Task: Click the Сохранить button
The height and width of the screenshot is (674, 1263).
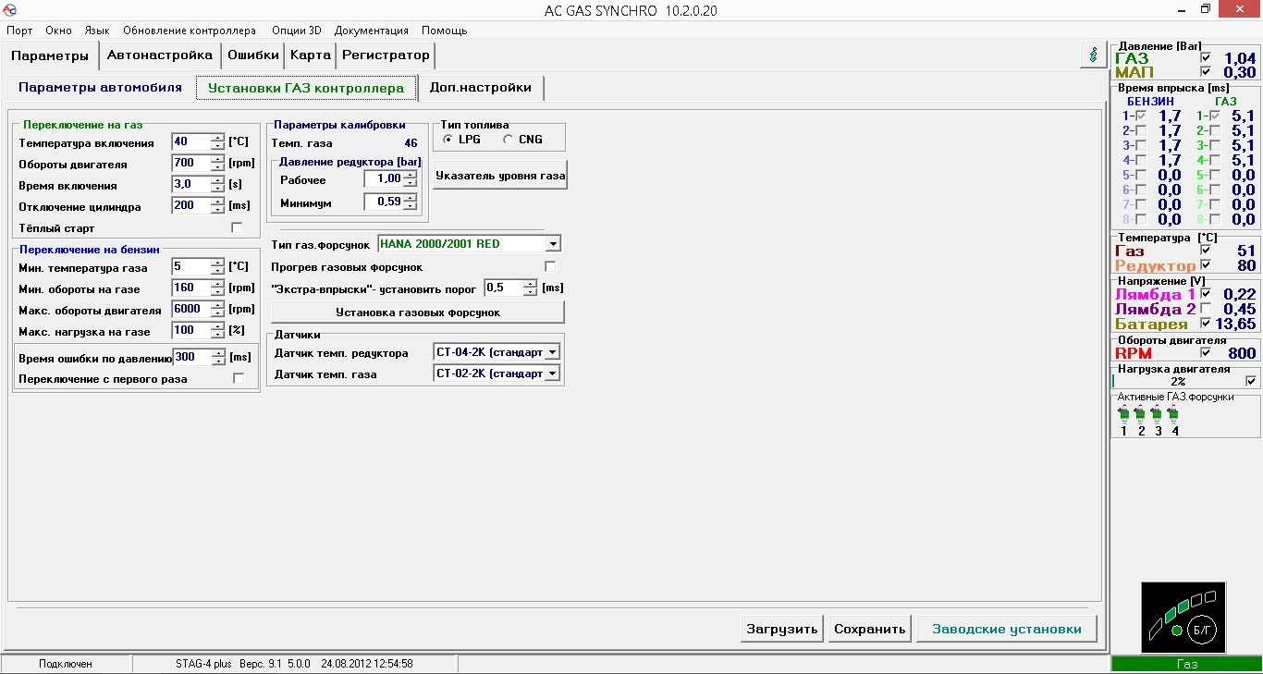Action: (869, 629)
